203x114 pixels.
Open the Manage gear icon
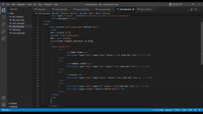[3, 105]
